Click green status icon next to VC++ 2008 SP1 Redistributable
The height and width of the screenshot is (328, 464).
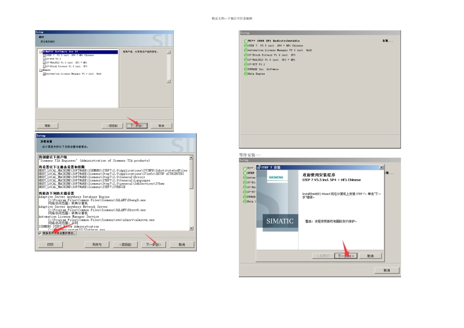[246, 41]
